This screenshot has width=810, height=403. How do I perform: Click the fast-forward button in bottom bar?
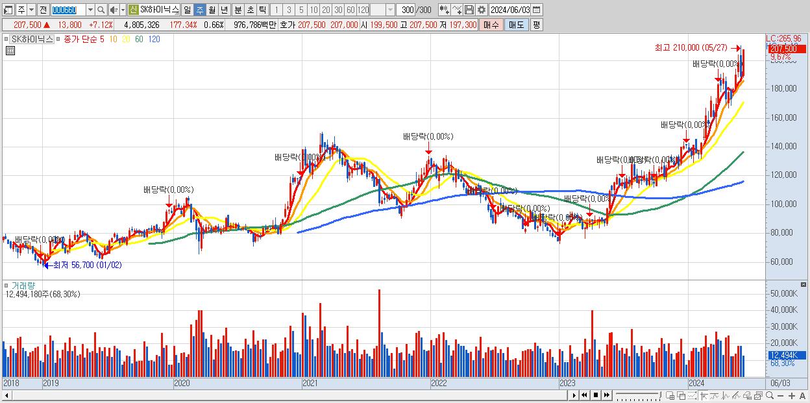click(607, 395)
